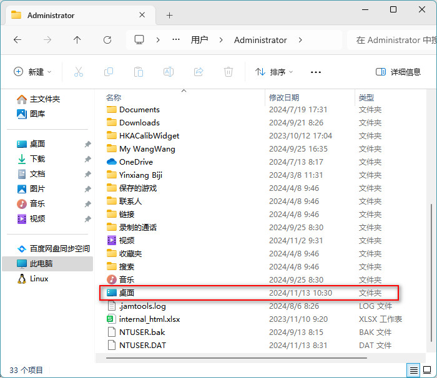Sort by the 修改日期 column header
This screenshot has height=378, width=437.
[283, 97]
